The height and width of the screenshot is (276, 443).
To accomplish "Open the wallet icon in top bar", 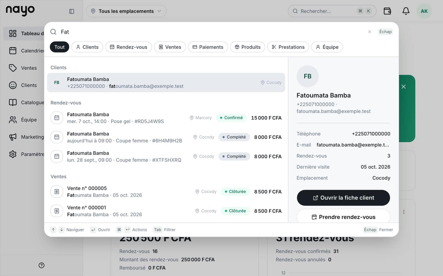I will 387,11.
